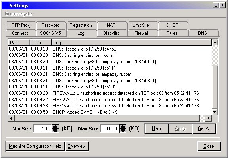The height and width of the screenshot is (158, 228).
Task: Select the SOCKS V5 tab
Action: tap(51, 33)
